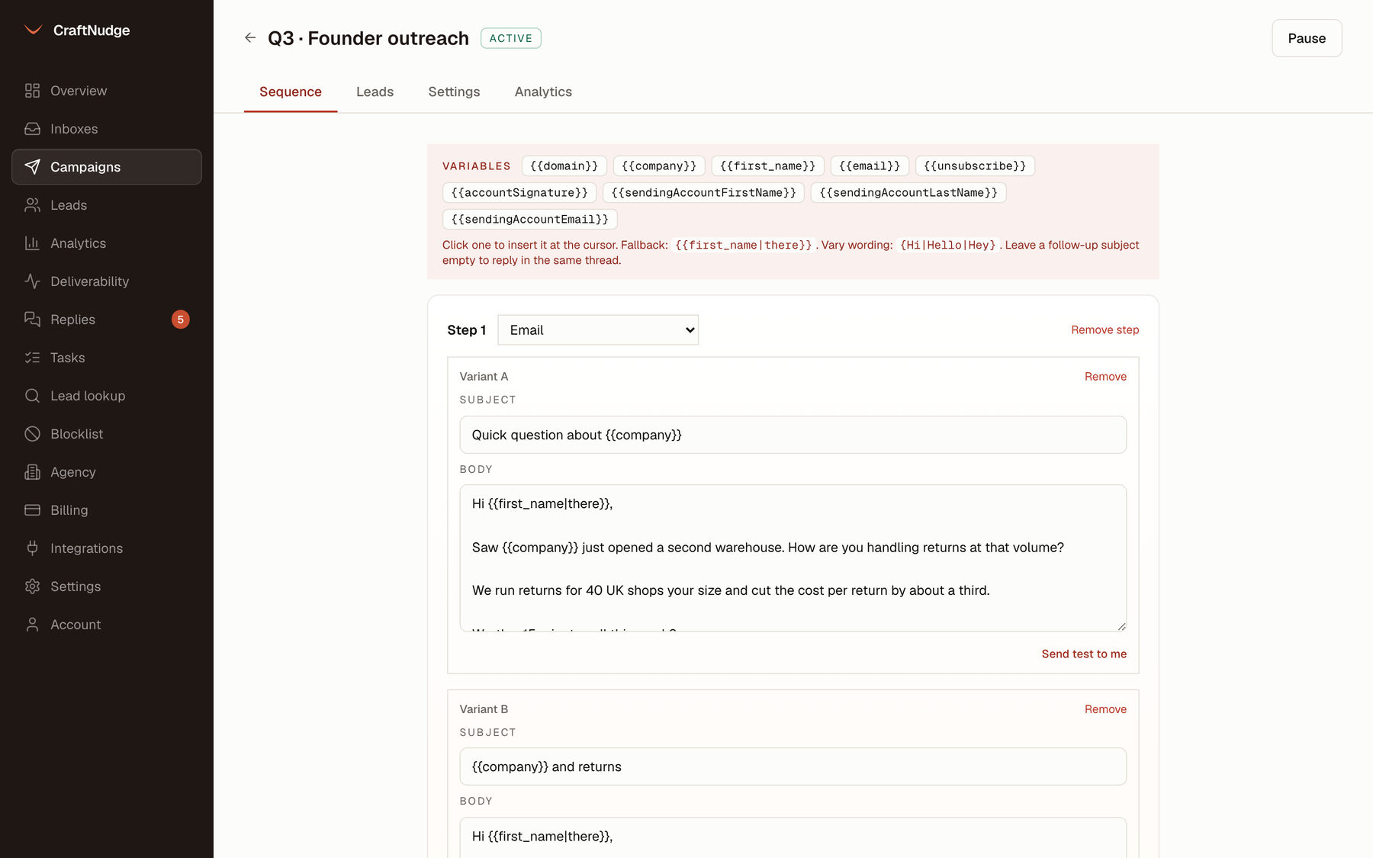Click the Integrations plug icon
The image size is (1373, 858).
[x=32, y=548]
